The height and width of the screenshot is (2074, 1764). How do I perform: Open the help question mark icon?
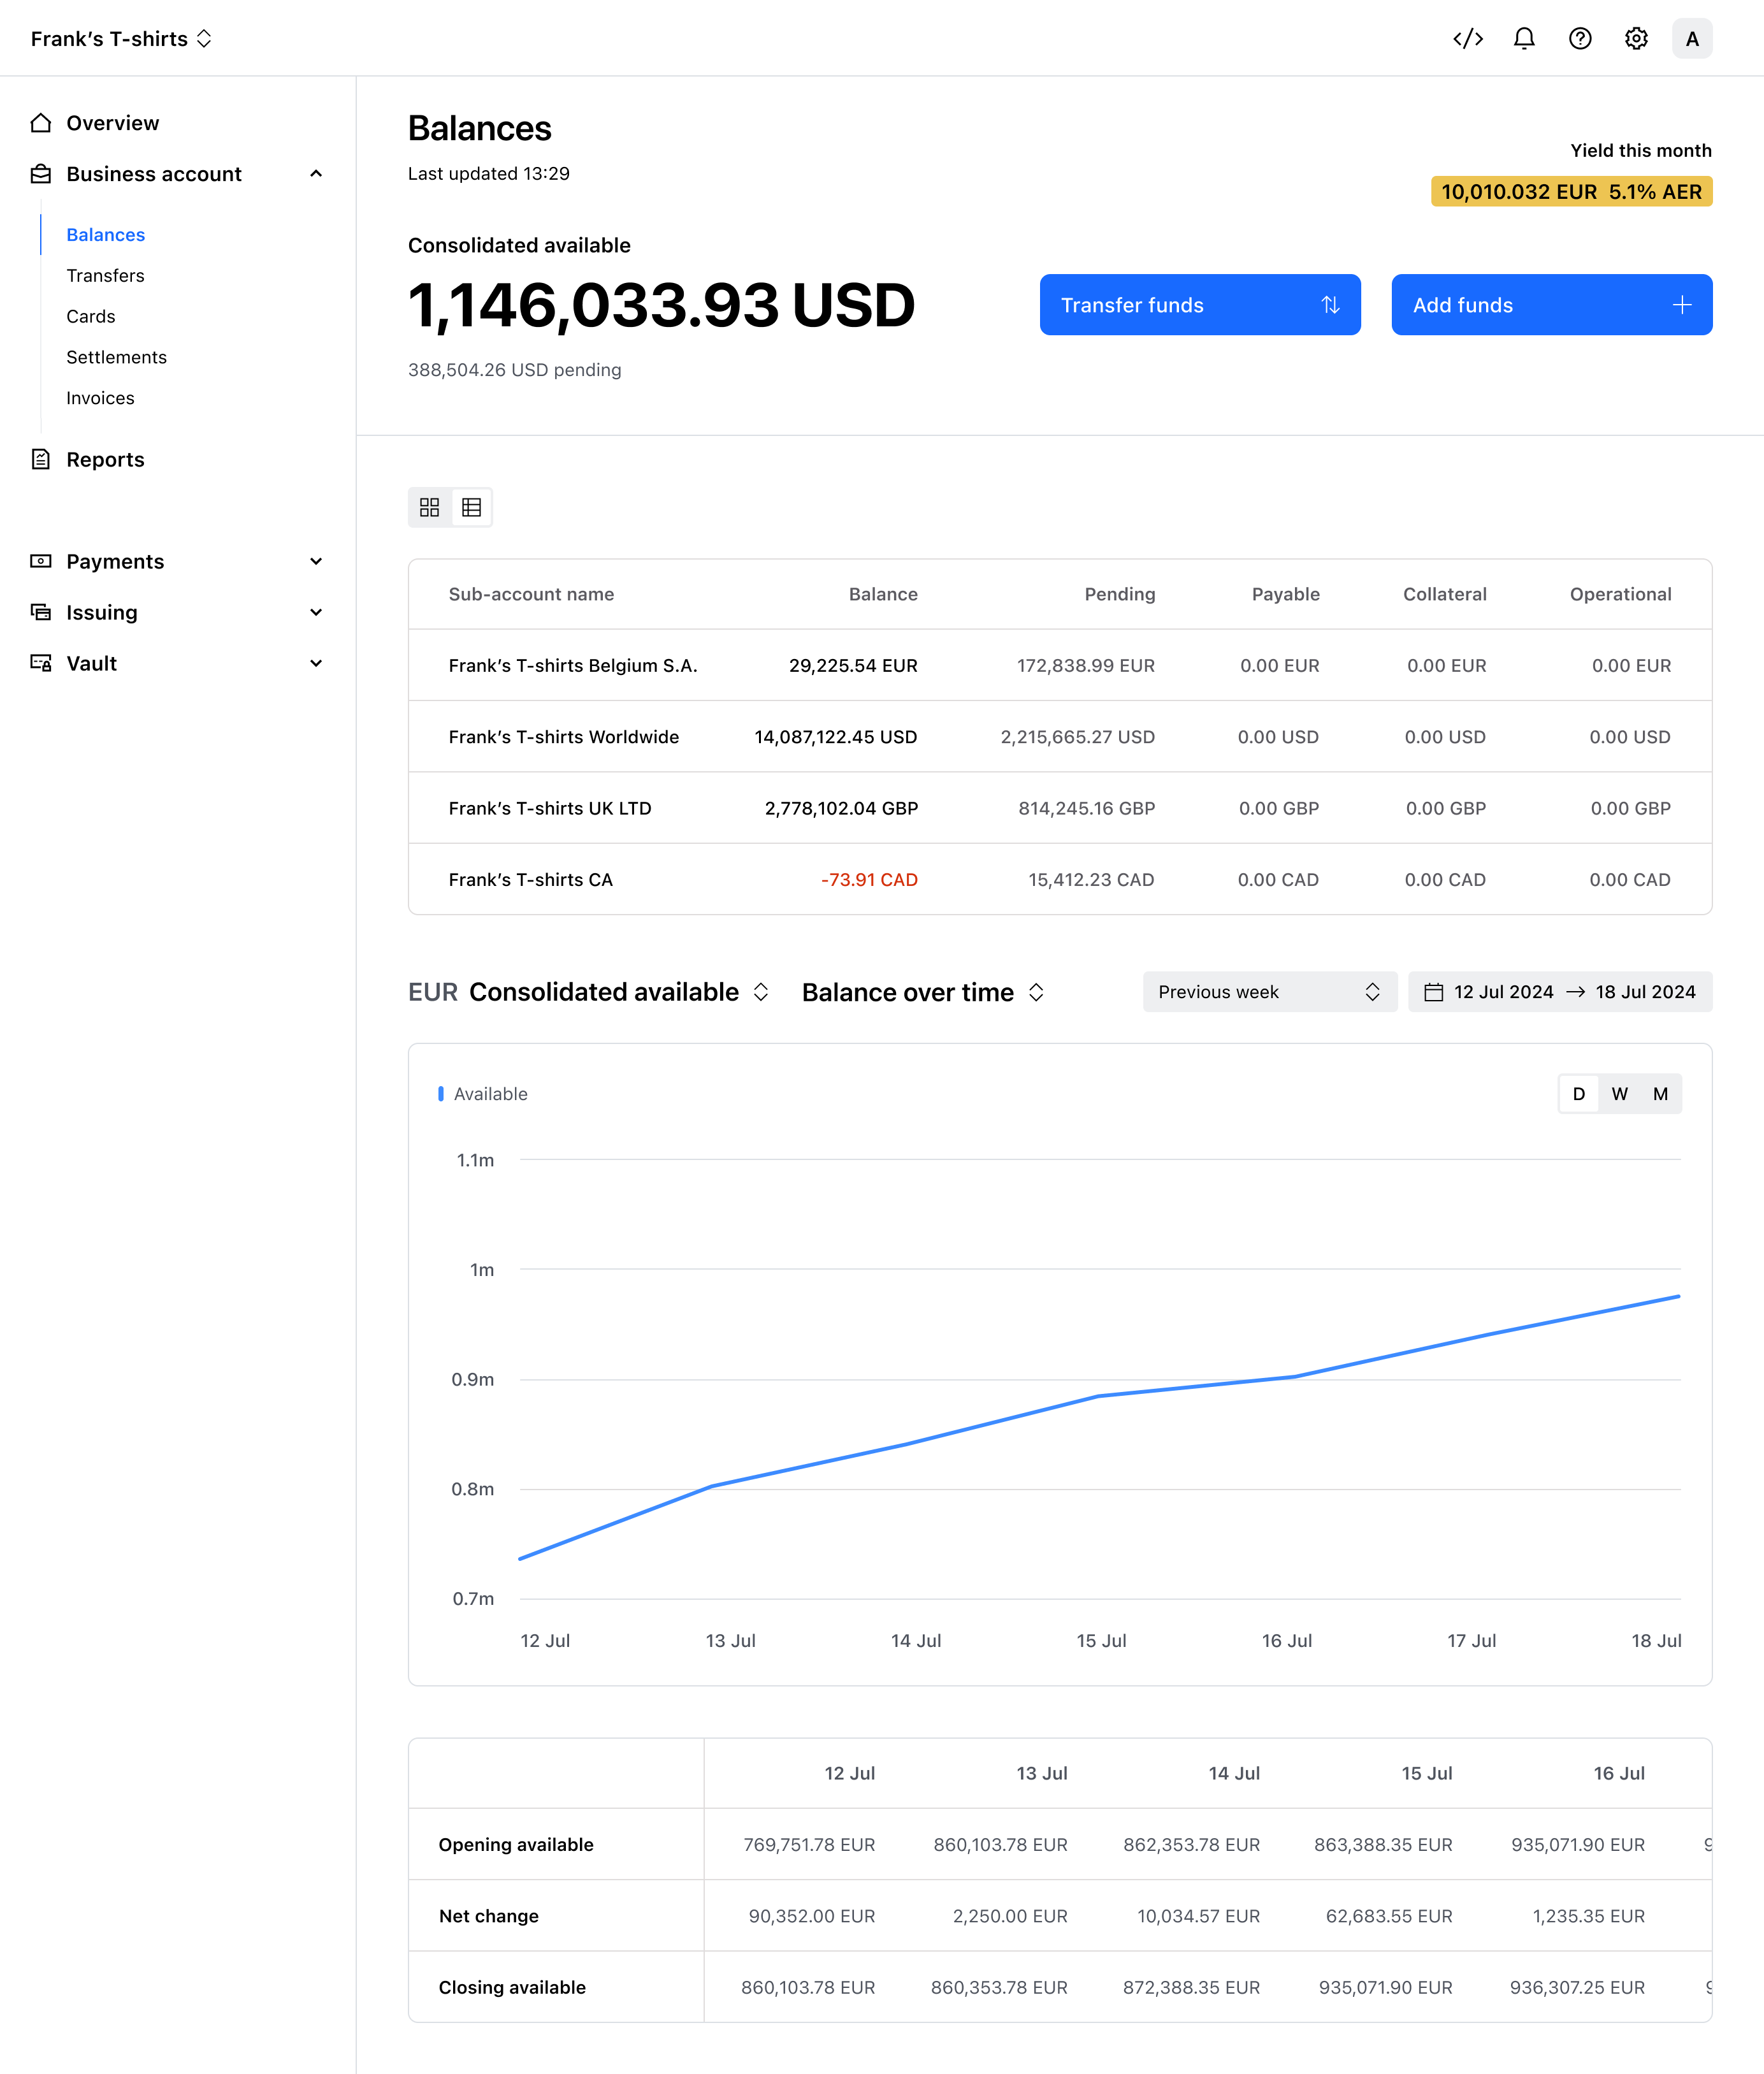coord(1580,39)
